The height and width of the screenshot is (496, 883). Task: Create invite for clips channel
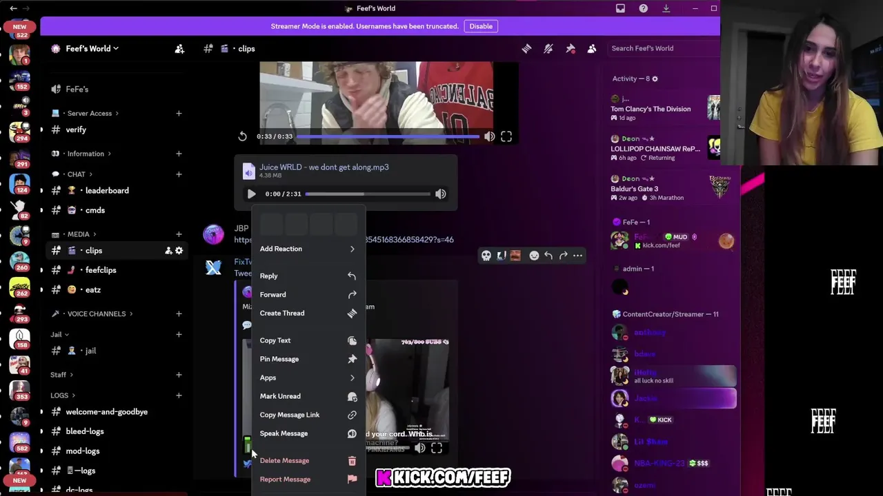(168, 251)
